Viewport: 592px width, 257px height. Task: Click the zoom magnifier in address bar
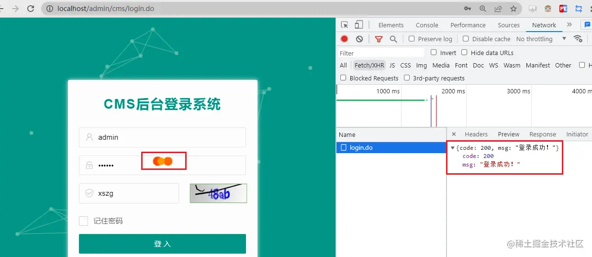[x=483, y=9]
